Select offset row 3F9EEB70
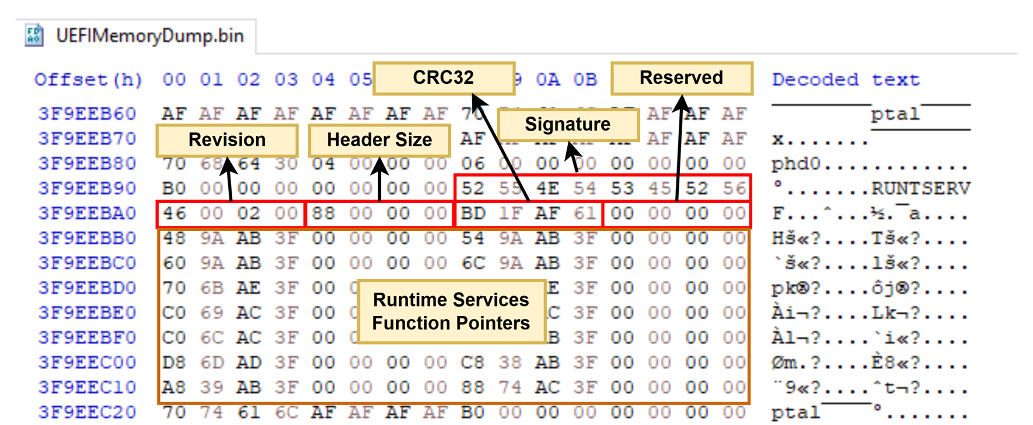This screenshot has height=425, width=1033. pos(87,138)
